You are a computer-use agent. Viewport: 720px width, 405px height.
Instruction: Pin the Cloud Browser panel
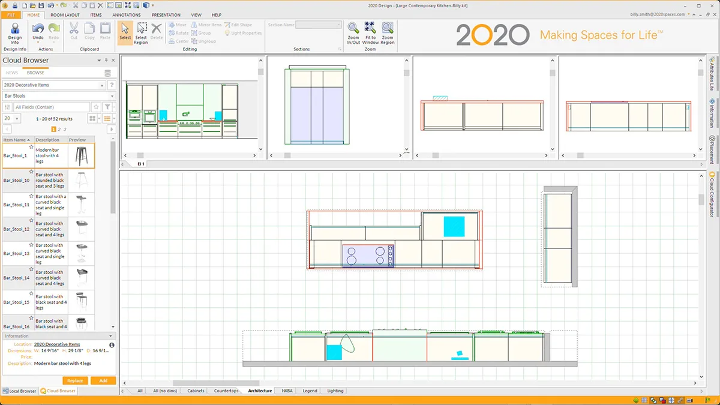[106, 61]
